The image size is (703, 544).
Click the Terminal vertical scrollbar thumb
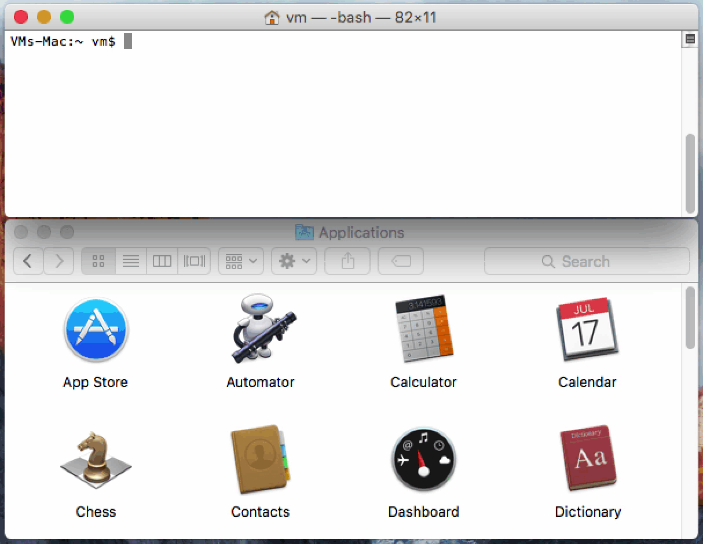click(x=690, y=174)
